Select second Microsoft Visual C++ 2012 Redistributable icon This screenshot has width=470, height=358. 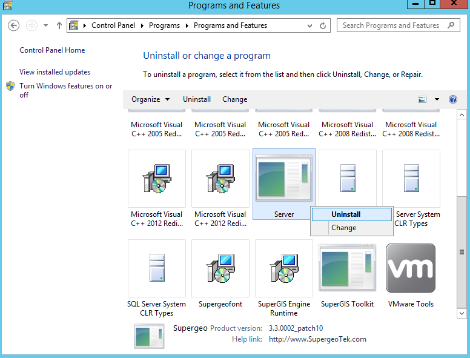tap(220, 179)
